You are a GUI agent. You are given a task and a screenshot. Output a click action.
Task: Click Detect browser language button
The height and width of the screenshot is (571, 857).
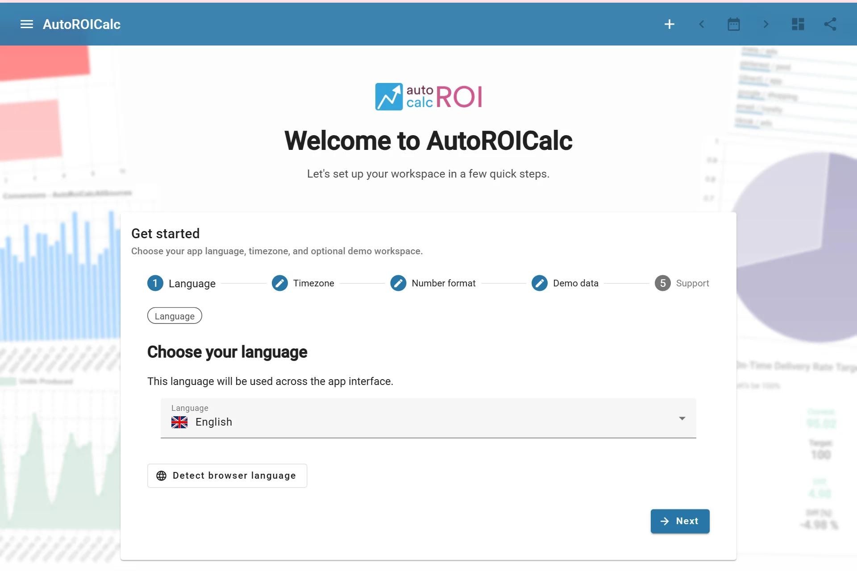pos(227,476)
